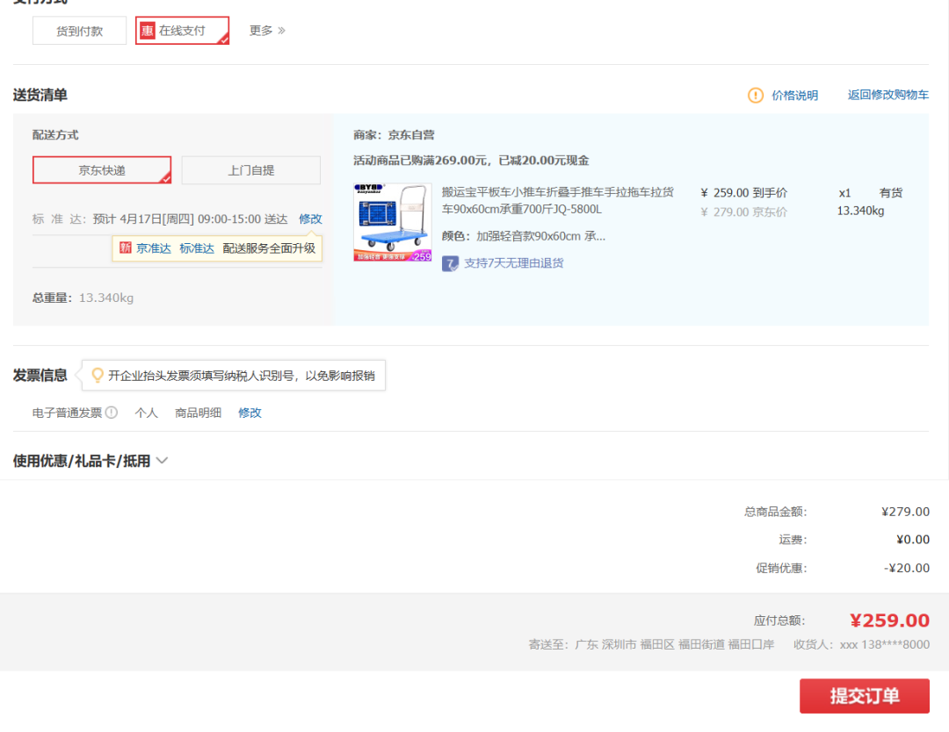Image resolution: width=949 pixels, height=732 pixels.
Task: Click 修改 next to delivery time
Action: tap(310, 219)
